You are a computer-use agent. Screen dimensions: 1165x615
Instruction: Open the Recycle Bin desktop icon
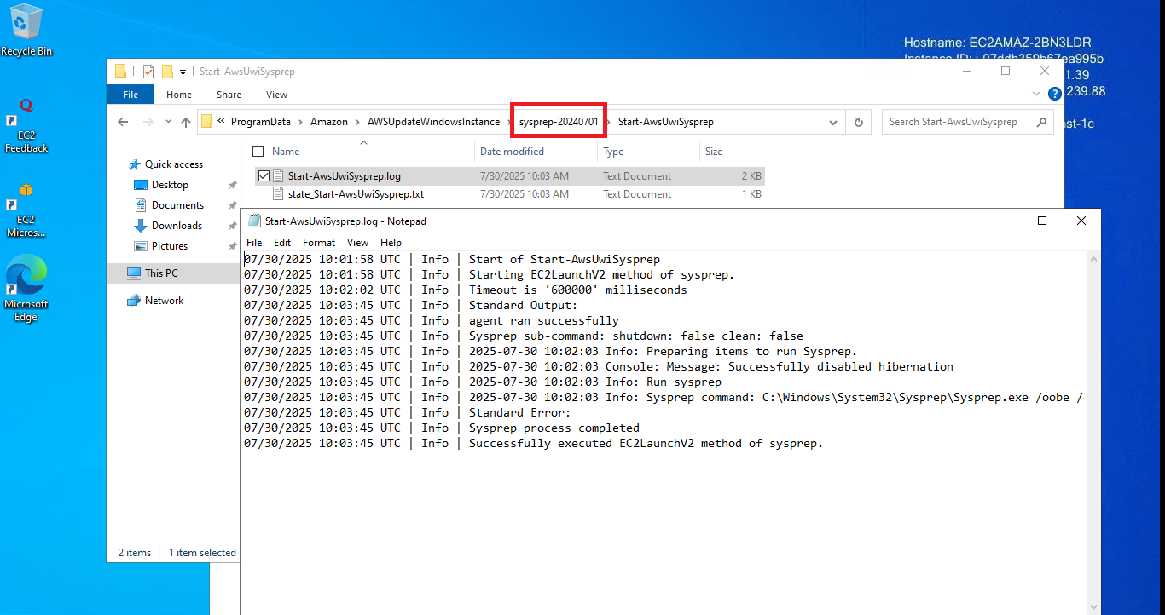pyautogui.click(x=26, y=30)
